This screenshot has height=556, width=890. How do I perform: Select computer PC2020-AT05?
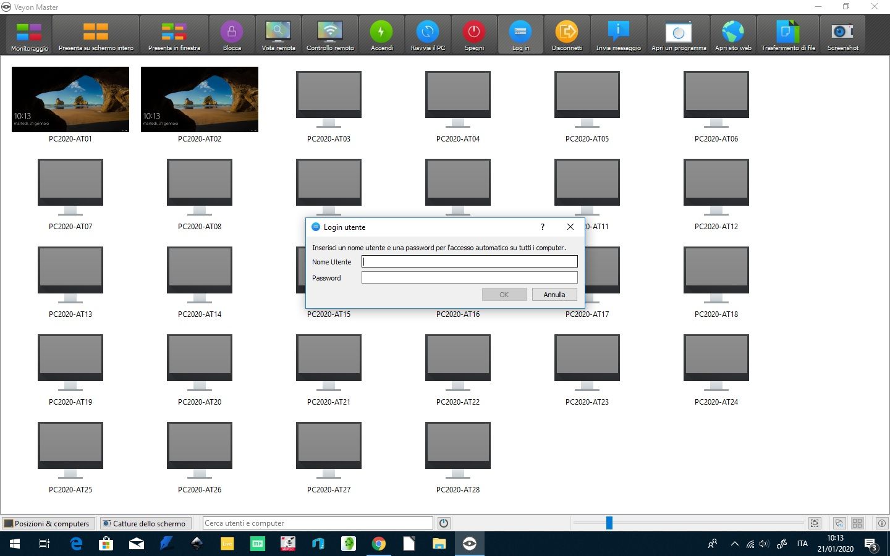(x=587, y=106)
